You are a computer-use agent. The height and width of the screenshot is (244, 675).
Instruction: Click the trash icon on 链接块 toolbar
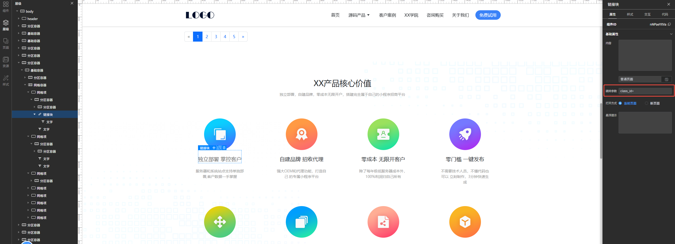tap(224, 148)
